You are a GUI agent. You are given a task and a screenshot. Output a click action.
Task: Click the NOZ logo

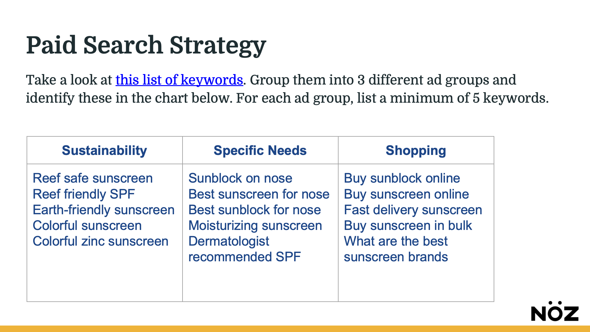pyautogui.click(x=555, y=311)
